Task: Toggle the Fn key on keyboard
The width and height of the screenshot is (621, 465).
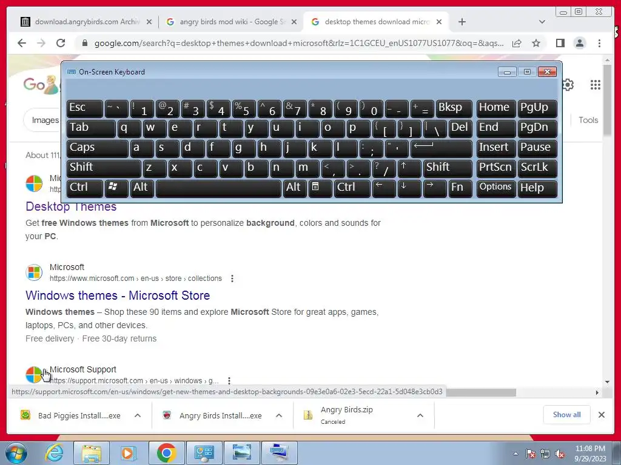Action: click(x=460, y=188)
